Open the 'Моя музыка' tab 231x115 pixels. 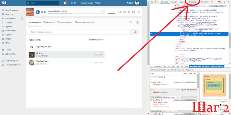(x=35, y=22)
